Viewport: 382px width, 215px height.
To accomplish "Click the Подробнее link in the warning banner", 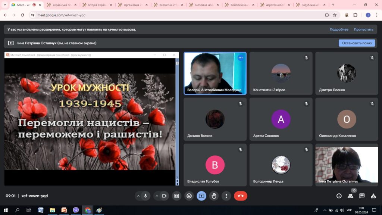I will pyautogui.click(x=339, y=29).
